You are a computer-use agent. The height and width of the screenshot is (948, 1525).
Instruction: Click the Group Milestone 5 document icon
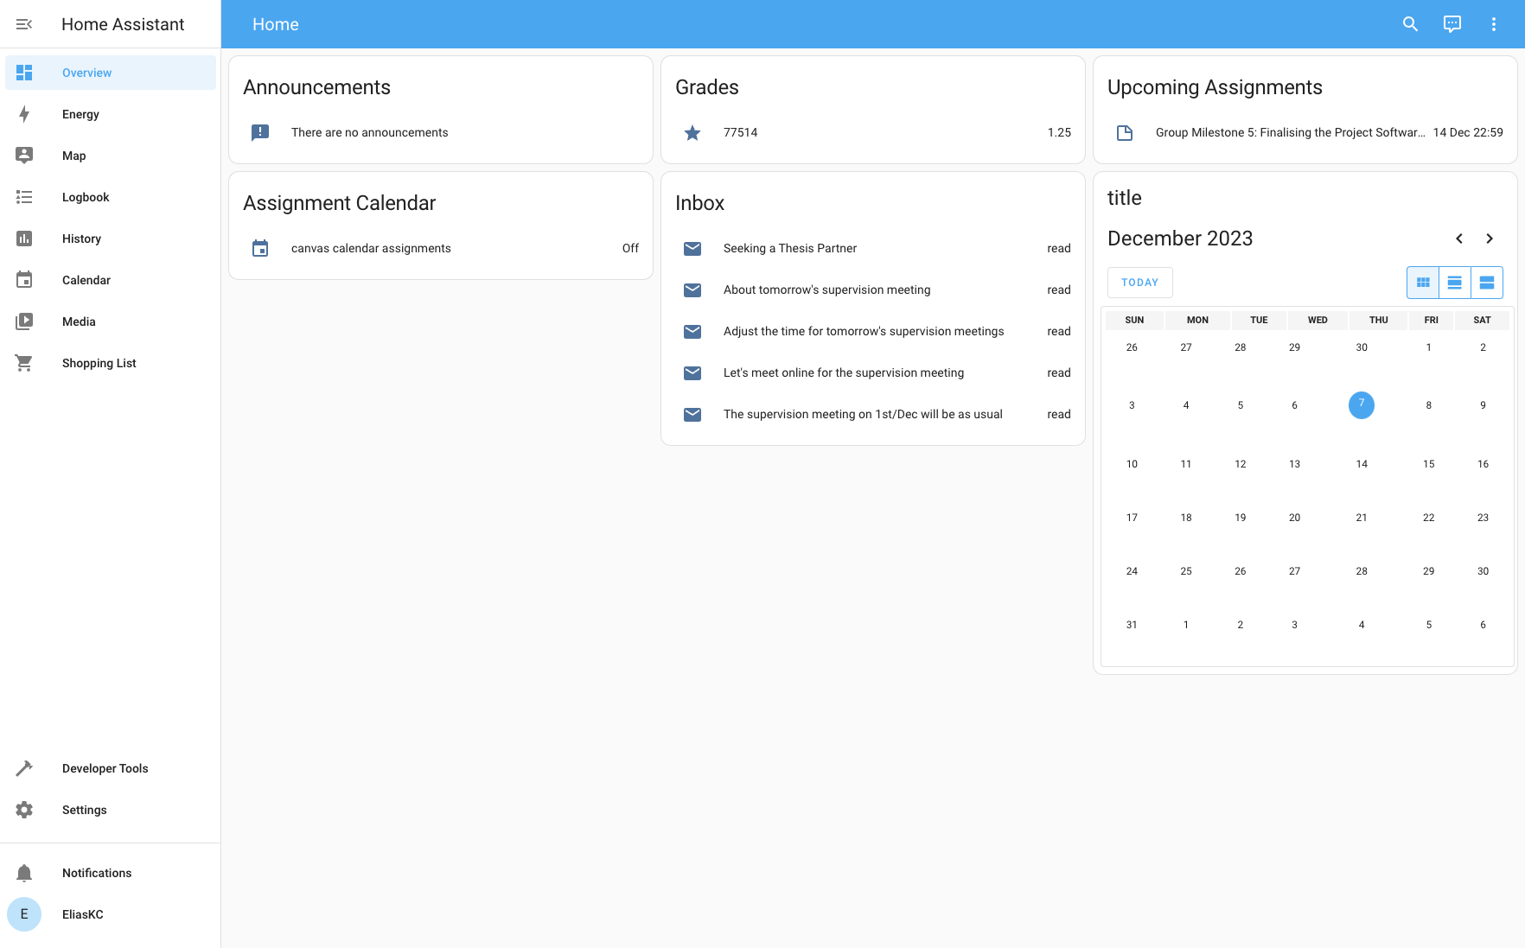point(1125,132)
